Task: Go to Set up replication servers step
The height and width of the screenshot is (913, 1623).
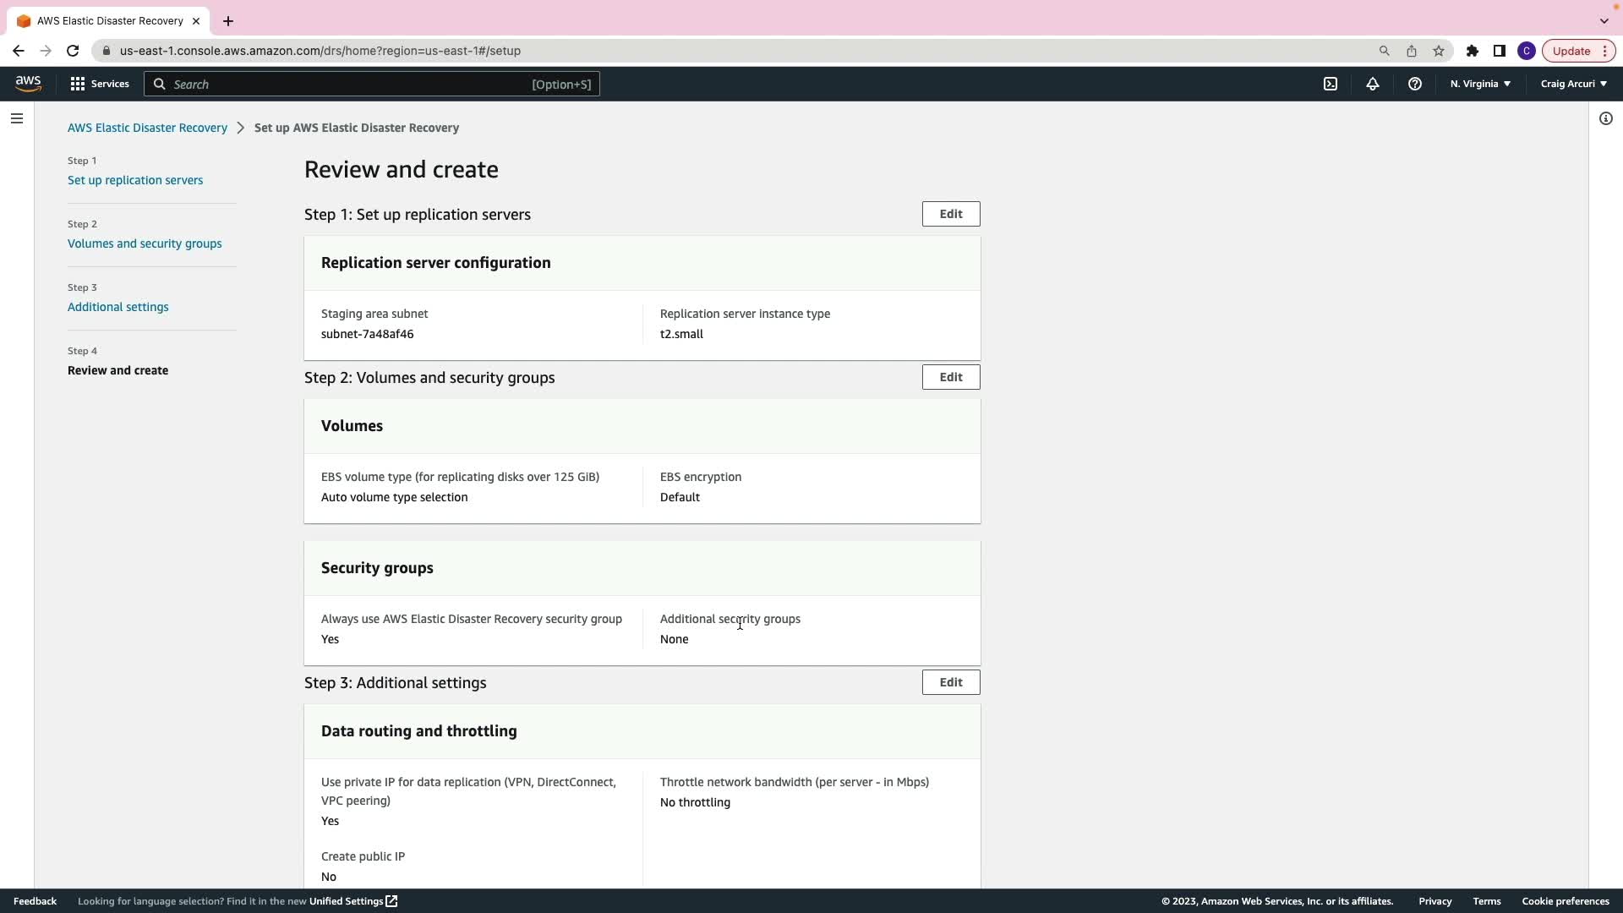Action: 135,180
